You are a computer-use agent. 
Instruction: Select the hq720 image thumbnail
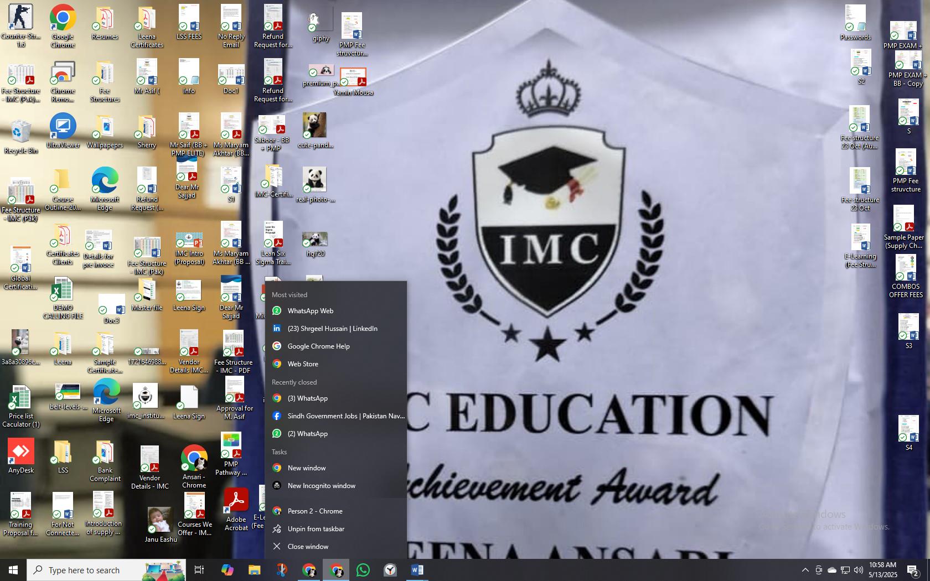tap(315, 245)
